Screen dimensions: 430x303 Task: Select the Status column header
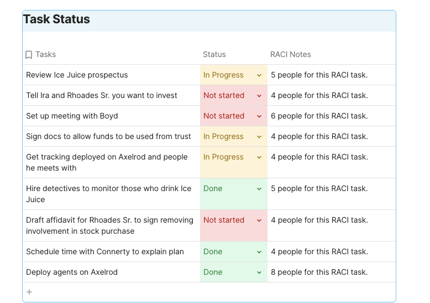coord(214,54)
